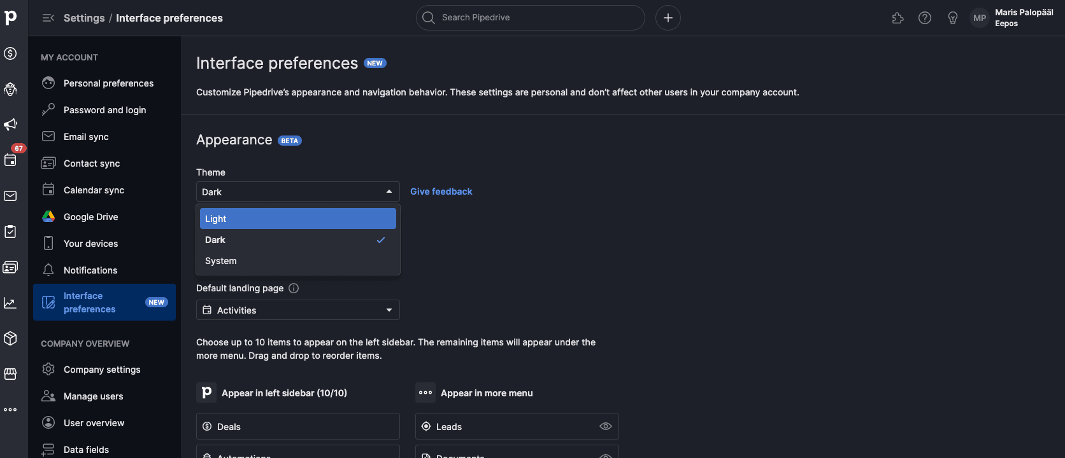The image size is (1065, 458).
Task: Open the help question mark icon
Action: (925, 18)
